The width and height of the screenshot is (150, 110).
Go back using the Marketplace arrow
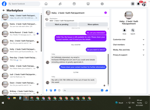(4, 10)
